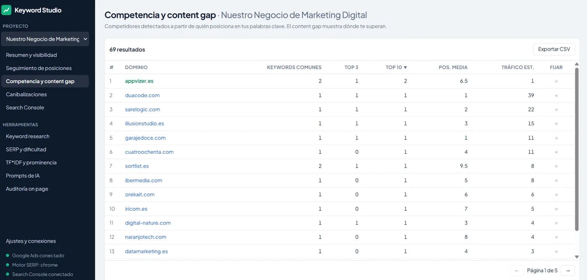This screenshot has height=280, width=587.
Task: Click Google Ads conectado status
Action: point(35,256)
